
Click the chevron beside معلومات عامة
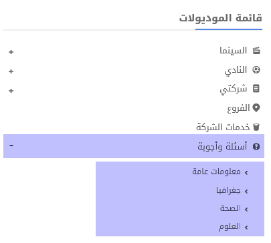coord(246,173)
